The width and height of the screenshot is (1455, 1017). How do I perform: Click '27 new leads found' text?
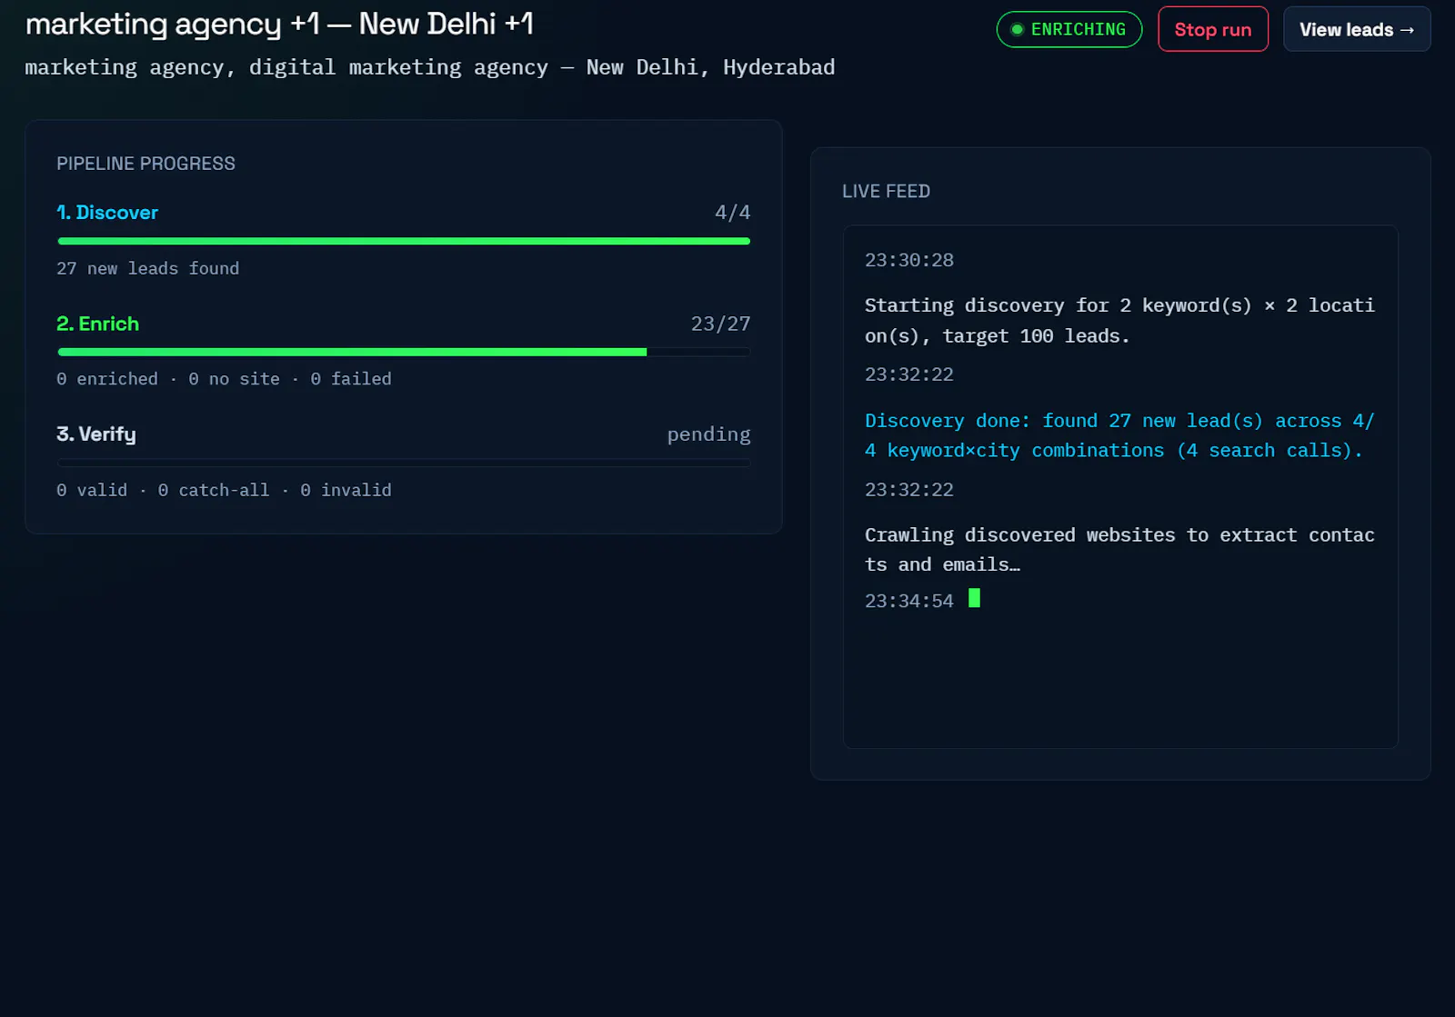click(147, 268)
